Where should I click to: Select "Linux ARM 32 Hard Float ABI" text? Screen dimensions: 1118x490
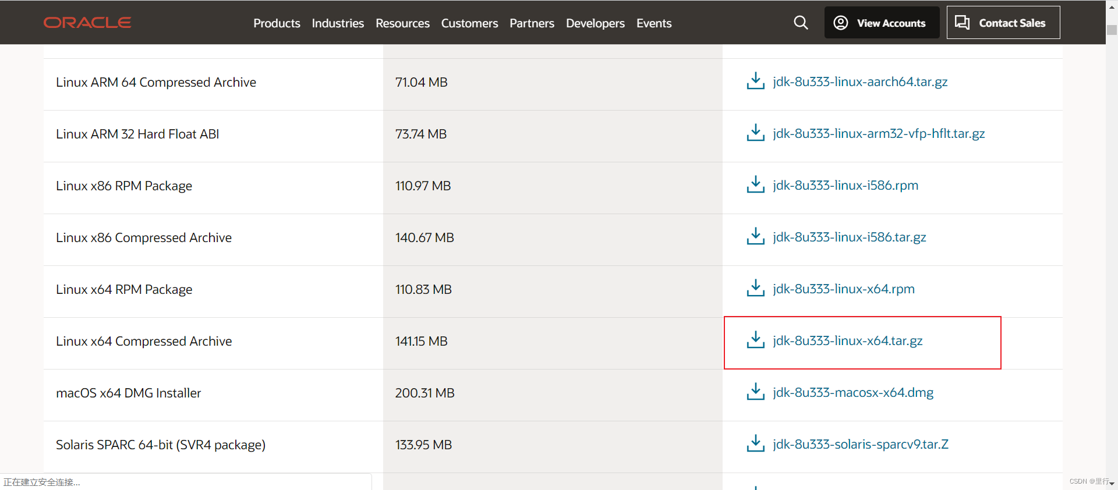[137, 134]
